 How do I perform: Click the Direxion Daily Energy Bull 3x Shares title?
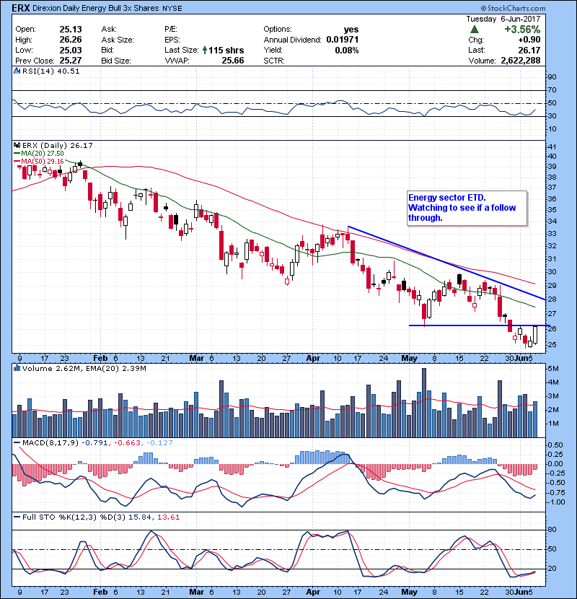[95, 8]
